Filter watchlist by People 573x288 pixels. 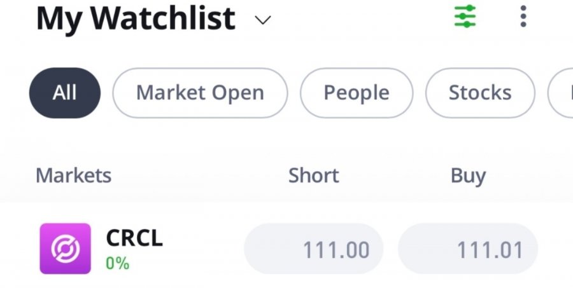(357, 93)
